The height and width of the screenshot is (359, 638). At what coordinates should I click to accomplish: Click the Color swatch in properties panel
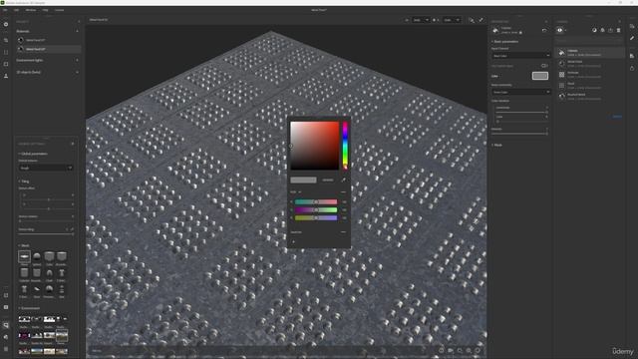pyautogui.click(x=540, y=76)
